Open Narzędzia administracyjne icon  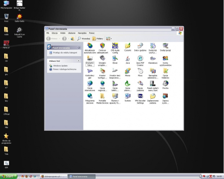click(153, 73)
